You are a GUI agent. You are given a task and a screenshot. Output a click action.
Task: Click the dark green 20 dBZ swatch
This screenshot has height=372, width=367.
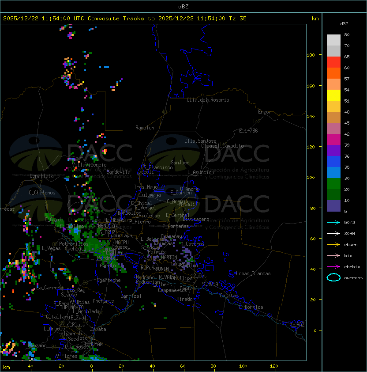(333, 195)
